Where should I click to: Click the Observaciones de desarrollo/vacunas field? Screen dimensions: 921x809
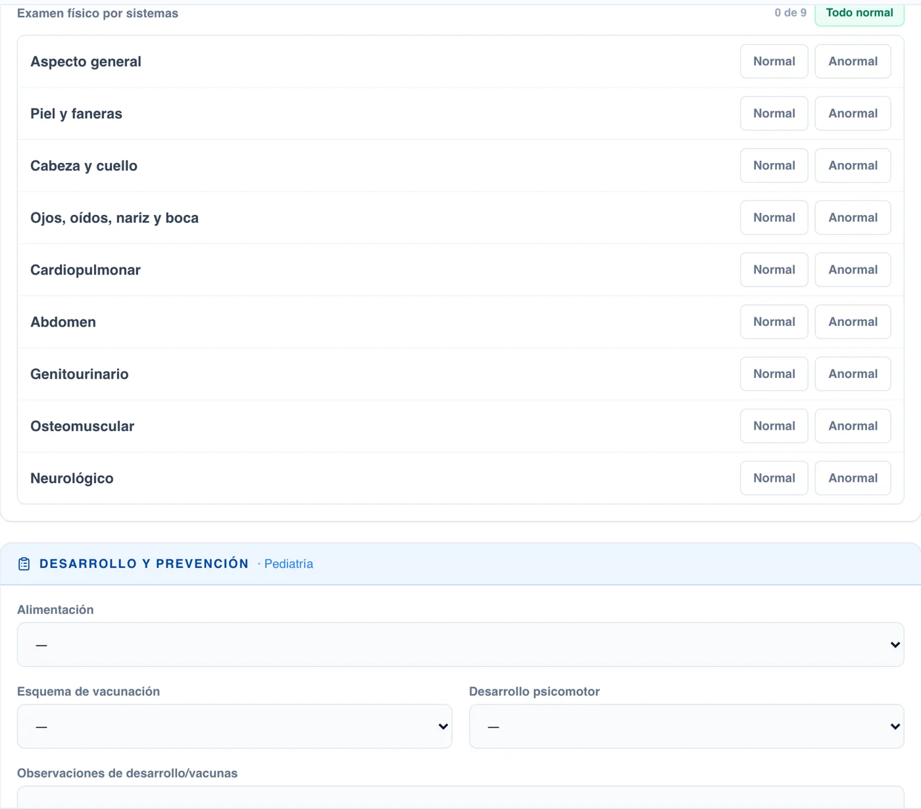click(460, 797)
